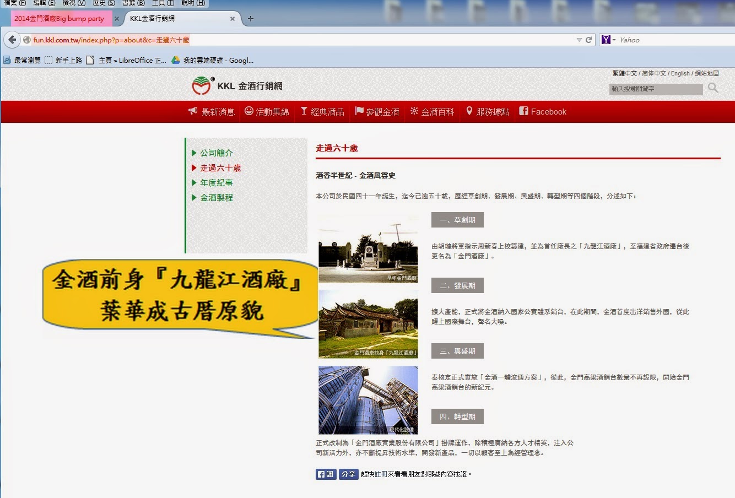This screenshot has height=498, width=735.
Task: Open the 書籤 (B) menu
Action: [133, 3]
